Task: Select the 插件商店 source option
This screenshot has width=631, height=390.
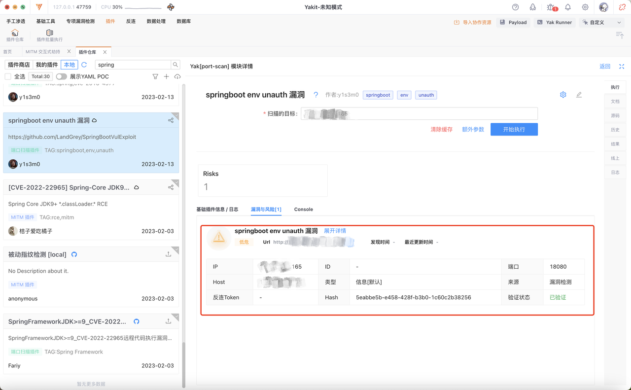Action: click(19, 65)
